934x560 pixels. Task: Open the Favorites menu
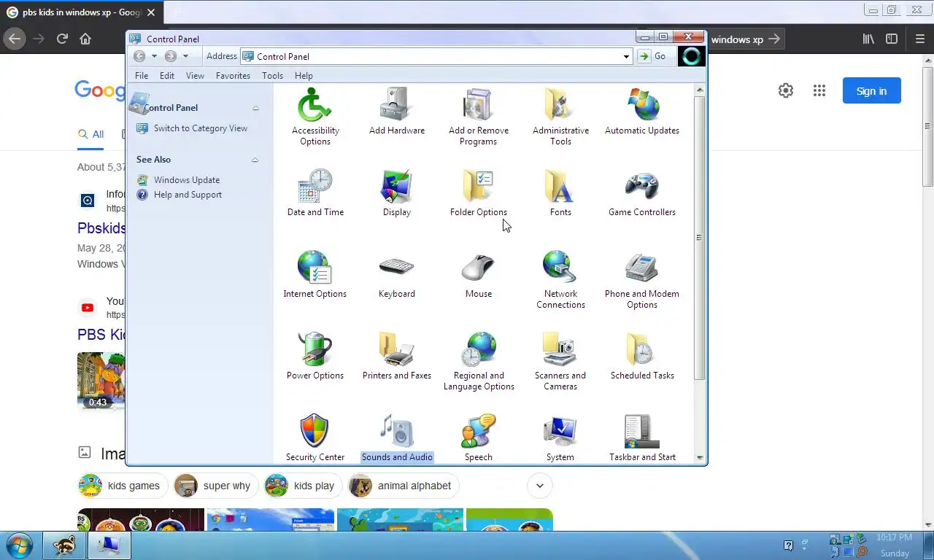click(x=233, y=76)
